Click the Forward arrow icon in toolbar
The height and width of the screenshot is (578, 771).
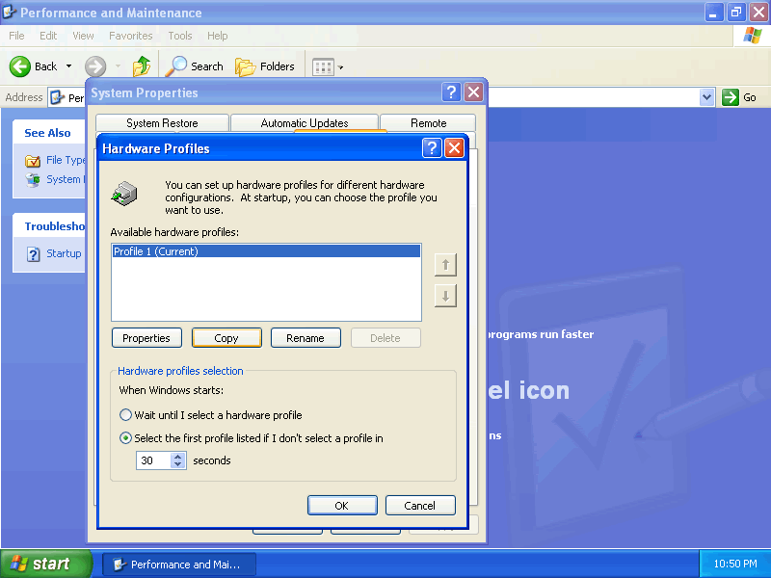(x=95, y=66)
